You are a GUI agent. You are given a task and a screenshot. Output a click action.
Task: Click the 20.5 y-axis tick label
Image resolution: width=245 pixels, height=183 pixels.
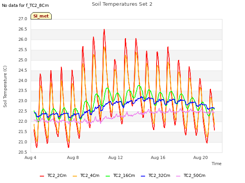pos(23,152)
